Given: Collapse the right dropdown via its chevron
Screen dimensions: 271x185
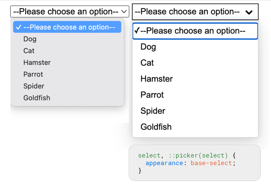Looking at the screenshot, I should point(249,12).
